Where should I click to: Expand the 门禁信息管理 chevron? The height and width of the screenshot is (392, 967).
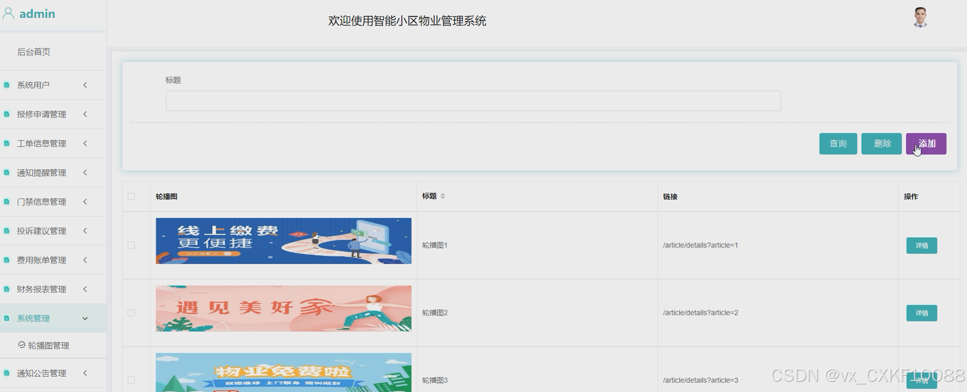(x=85, y=201)
